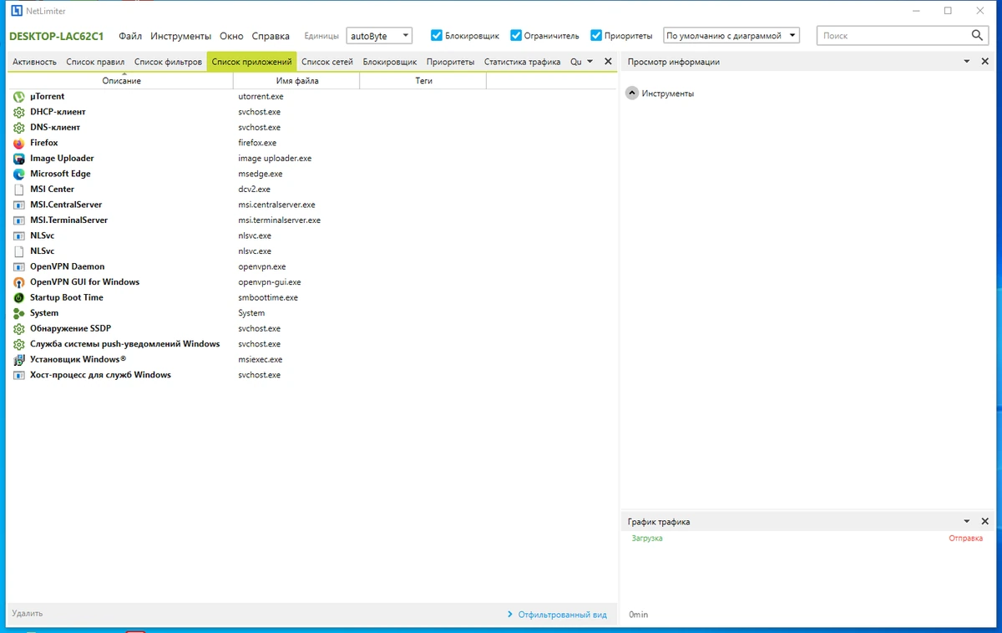The height and width of the screenshot is (633, 1002).
Task: Switch to the Активность tab
Action: click(34, 62)
